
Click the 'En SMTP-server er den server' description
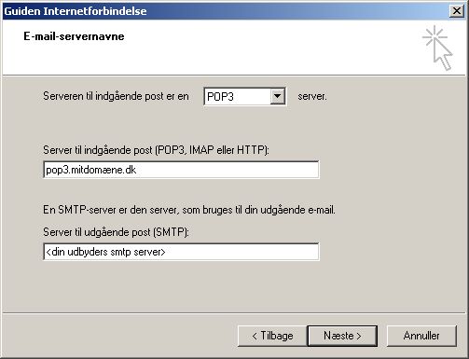(189, 210)
